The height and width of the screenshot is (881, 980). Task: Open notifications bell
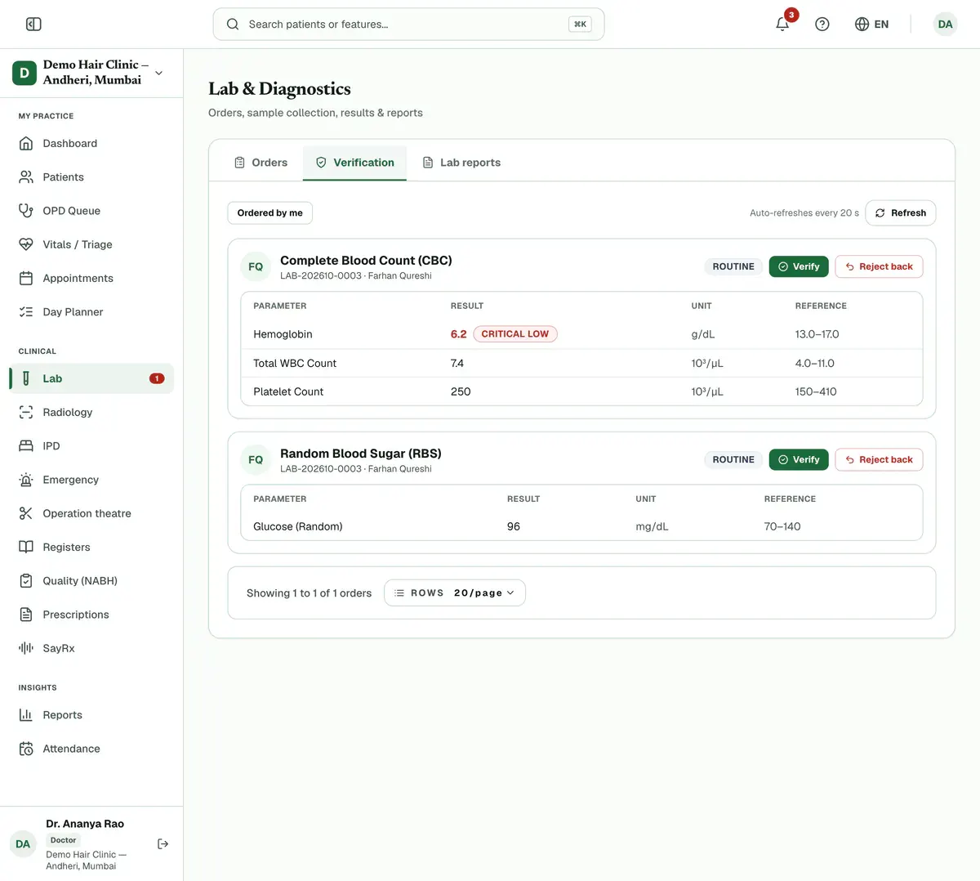[782, 25]
